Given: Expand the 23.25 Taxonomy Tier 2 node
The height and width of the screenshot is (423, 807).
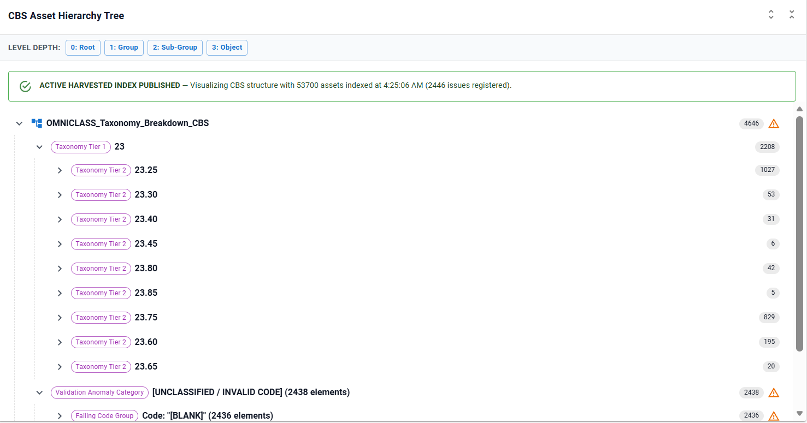Looking at the screenshot, I should click(x=60, y=170).
